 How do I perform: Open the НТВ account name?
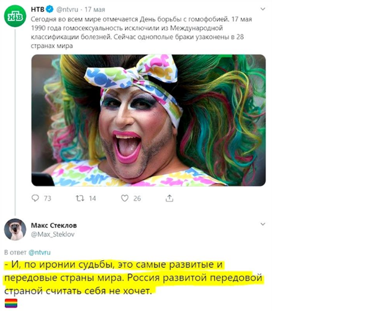pos(37,10)
